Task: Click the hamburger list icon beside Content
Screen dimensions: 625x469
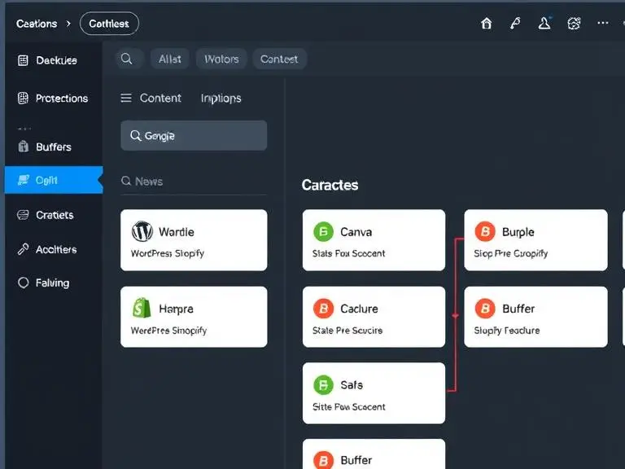Action: tap(126, 98)
